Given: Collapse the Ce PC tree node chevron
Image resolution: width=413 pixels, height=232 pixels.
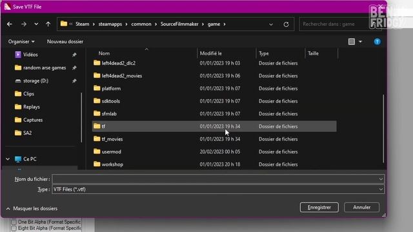Looking at the screenshot, I should (8, 159).
